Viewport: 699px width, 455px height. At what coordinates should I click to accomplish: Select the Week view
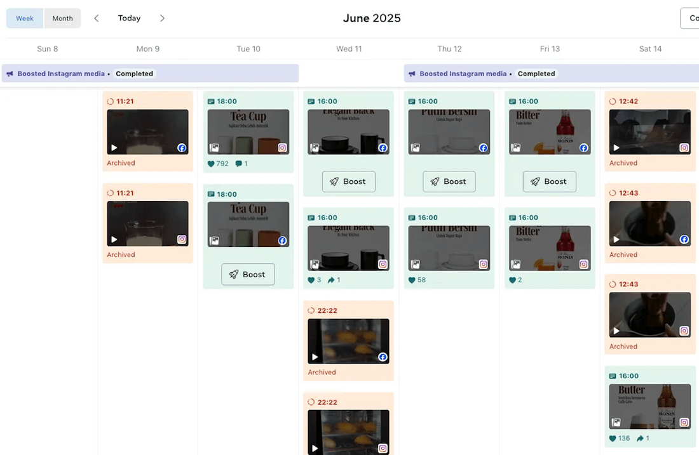pos(24,18)
